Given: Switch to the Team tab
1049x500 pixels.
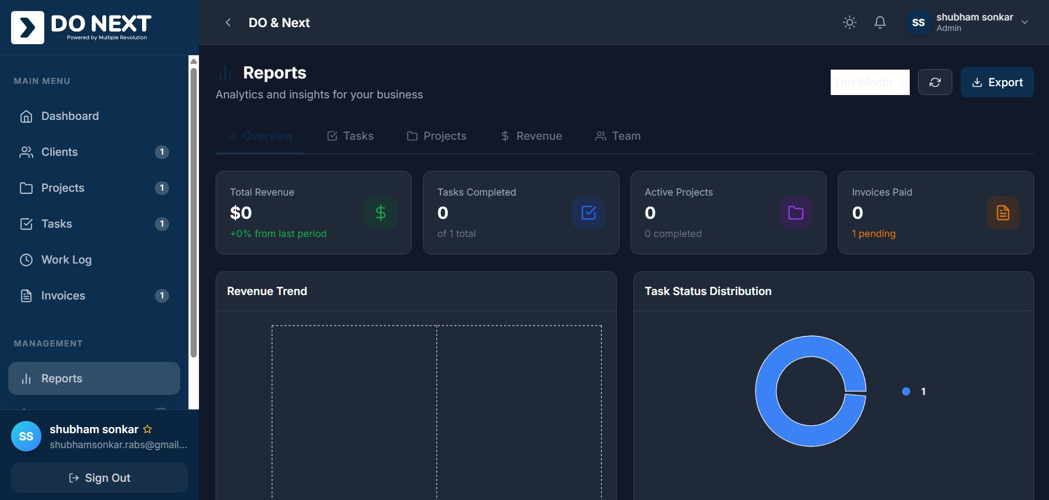Looking at the screenshot, I should 618,136.
